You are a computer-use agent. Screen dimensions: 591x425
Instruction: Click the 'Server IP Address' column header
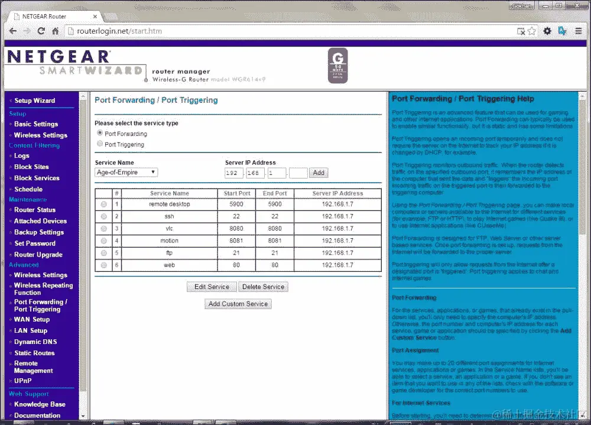click(x=337, y=193)
